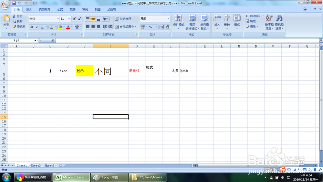The image size is (323, 182).
Task: Open the Sheet2 worksheet tab
Action: [x=36, y=165]
